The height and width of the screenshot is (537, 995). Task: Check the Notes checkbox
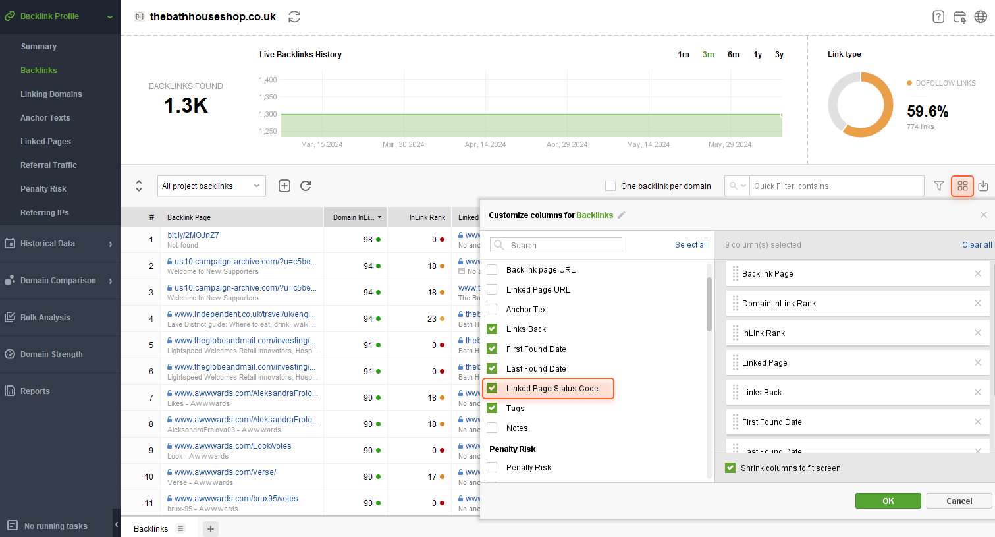coord(492,428)
